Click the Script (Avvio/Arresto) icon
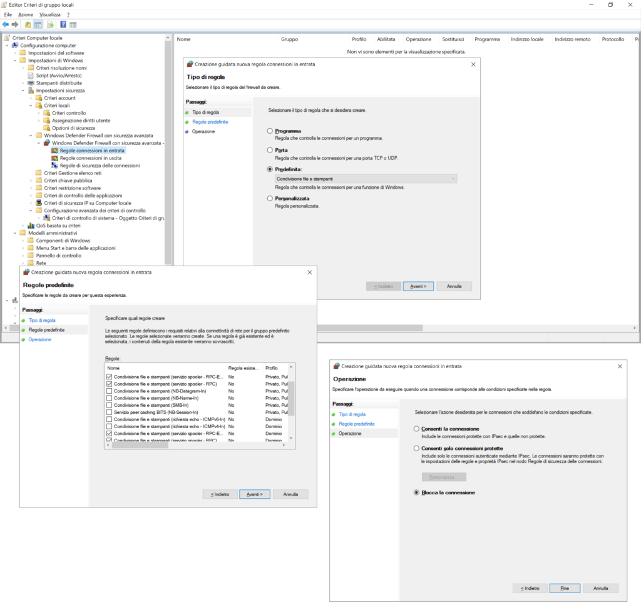 [x=31, y=76]
